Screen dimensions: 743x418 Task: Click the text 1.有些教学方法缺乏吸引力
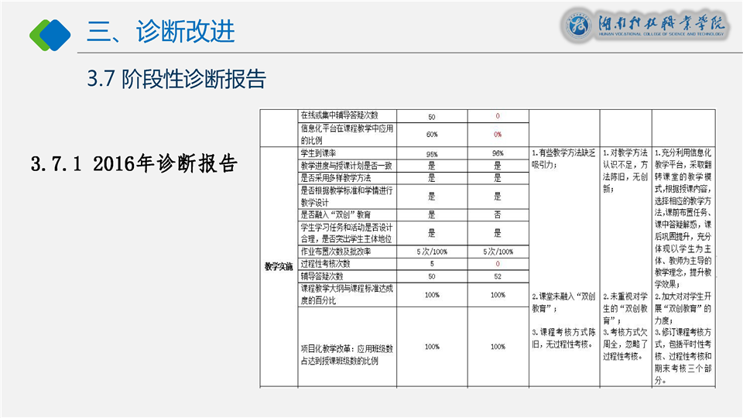[x=563, y=159]
